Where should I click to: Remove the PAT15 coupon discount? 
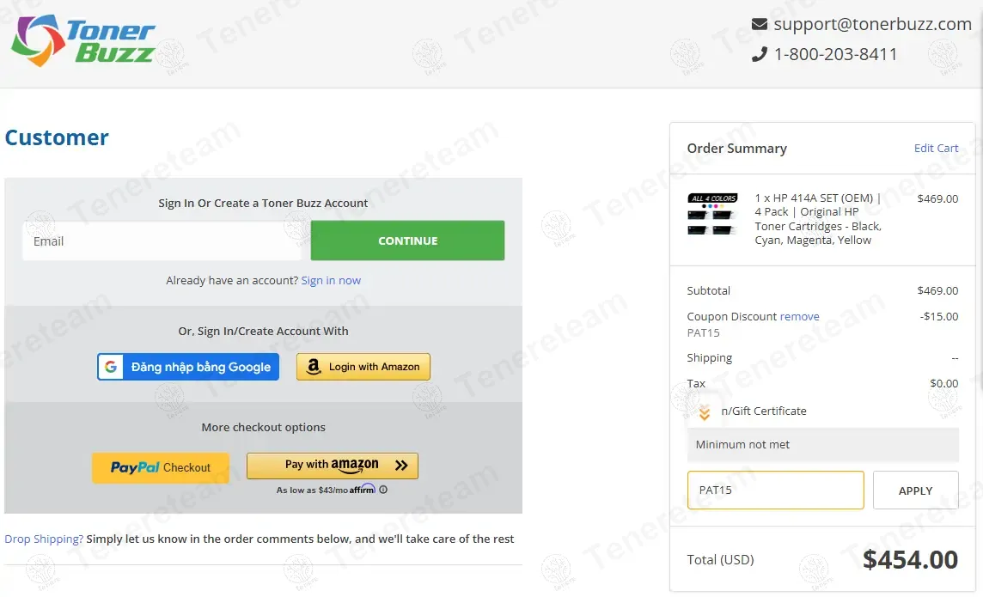800,316
